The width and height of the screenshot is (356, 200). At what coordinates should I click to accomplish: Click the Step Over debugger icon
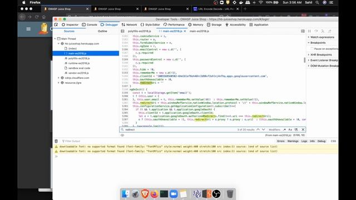pyautogui.click(x=316, y=31)
